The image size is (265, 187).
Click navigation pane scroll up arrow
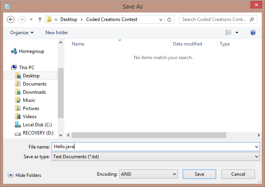click(61, 42)
